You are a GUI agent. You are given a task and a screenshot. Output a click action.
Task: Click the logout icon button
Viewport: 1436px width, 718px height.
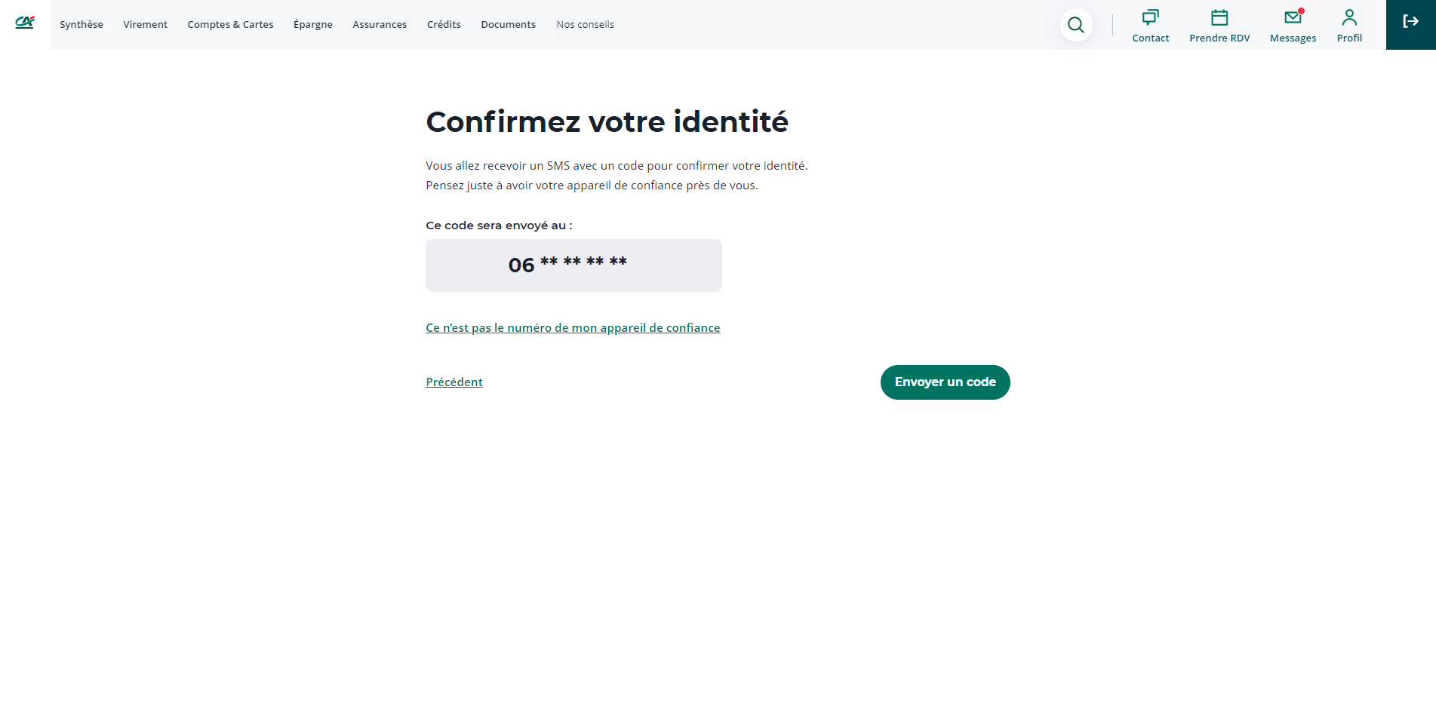click(x=1410, y=22)
